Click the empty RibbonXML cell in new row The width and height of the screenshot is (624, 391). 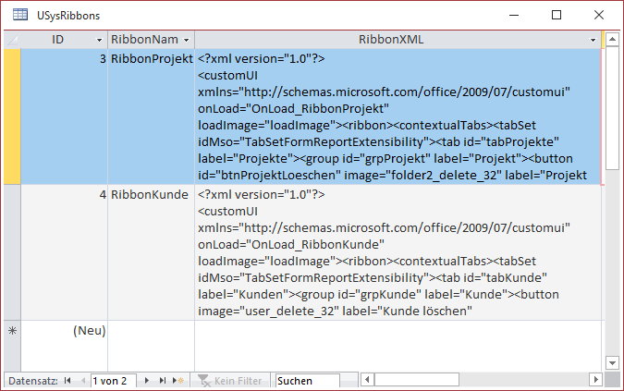click(398, 346)
